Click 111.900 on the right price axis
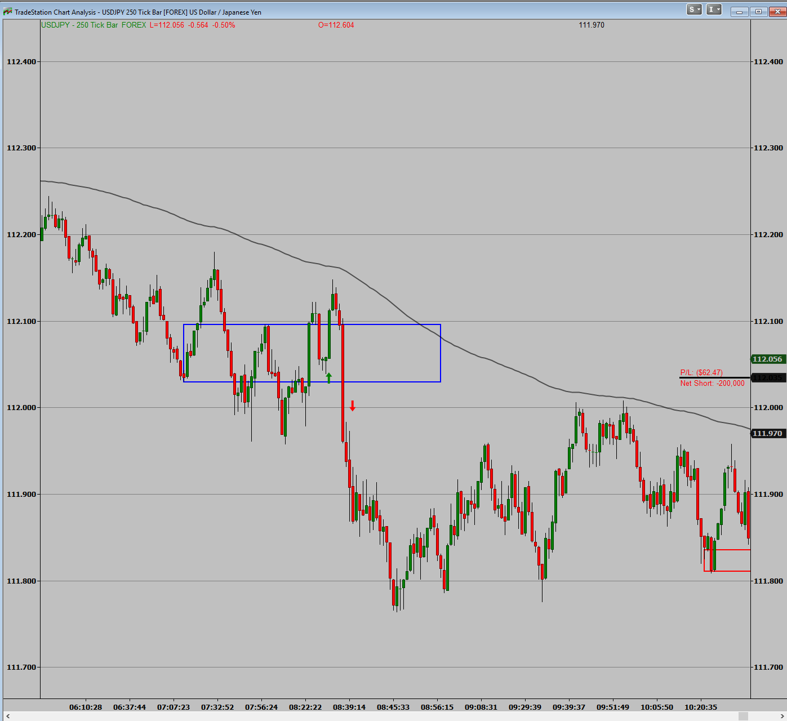The image size is (787, 721). (x=768, y=495)
